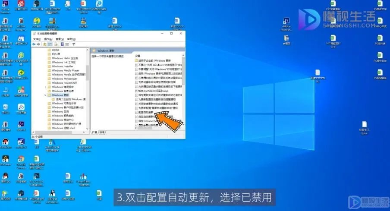Viewport: 390px width, 211px height.
Task: Select 适用于企业的 Windows 更新 subfolder in the tree
Action: (x=69, y=99)
